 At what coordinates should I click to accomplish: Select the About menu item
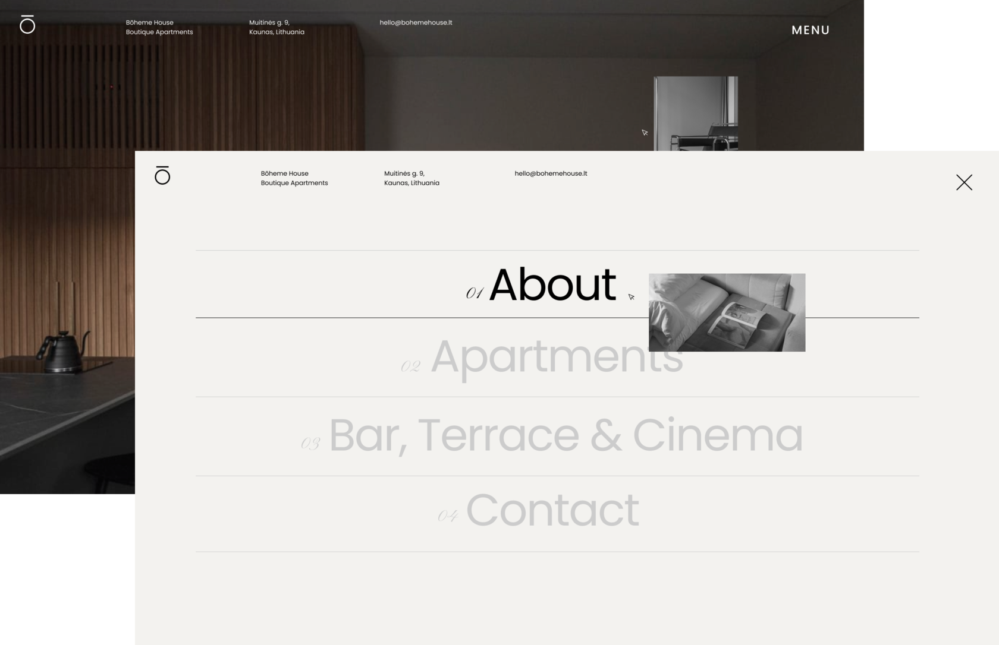pyautogui.click(x=552, y=284)
